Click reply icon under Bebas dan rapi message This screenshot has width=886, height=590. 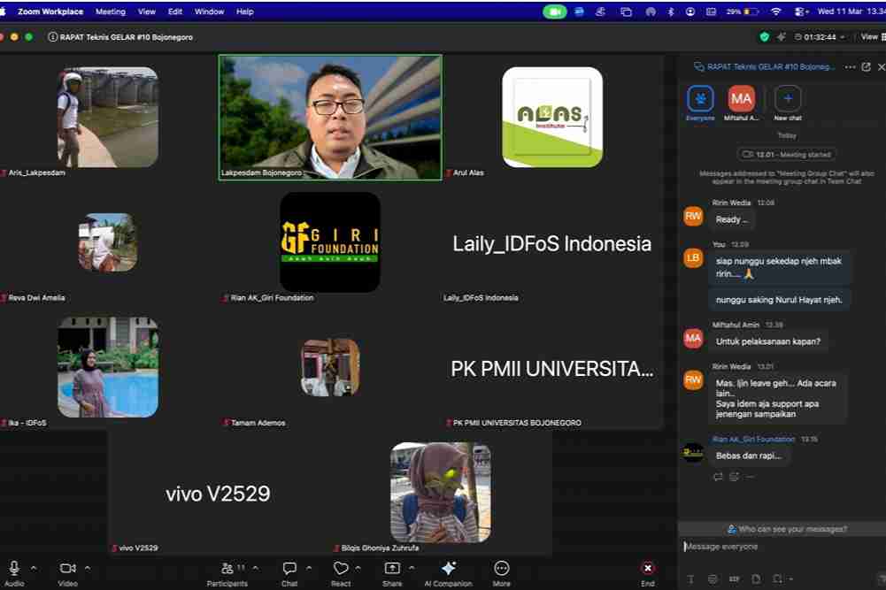coord(718,477)
